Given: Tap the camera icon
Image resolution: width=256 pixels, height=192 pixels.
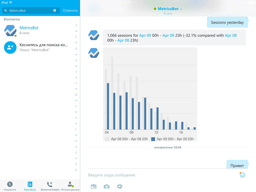Looking at the screenshot, I should pos(107,187).
